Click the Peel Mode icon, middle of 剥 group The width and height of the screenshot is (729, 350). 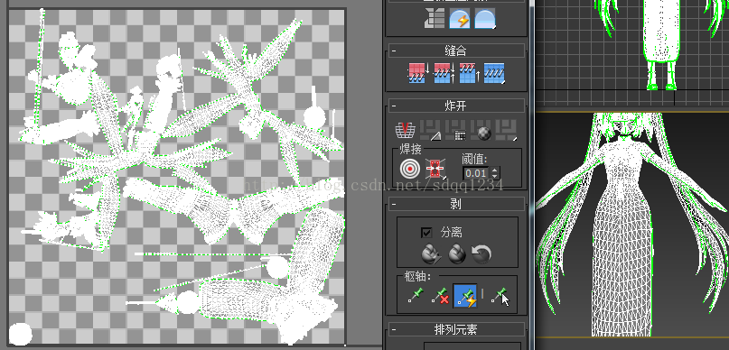[x=457, y=253]
